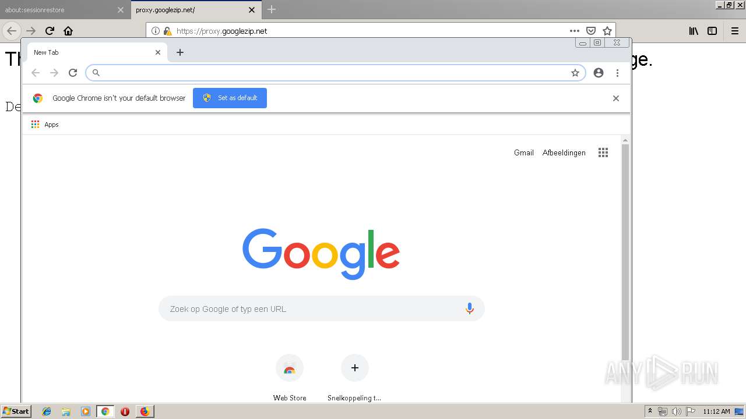Open the Afbeeldingen link
746x419 pixels.
click(564, 152)
